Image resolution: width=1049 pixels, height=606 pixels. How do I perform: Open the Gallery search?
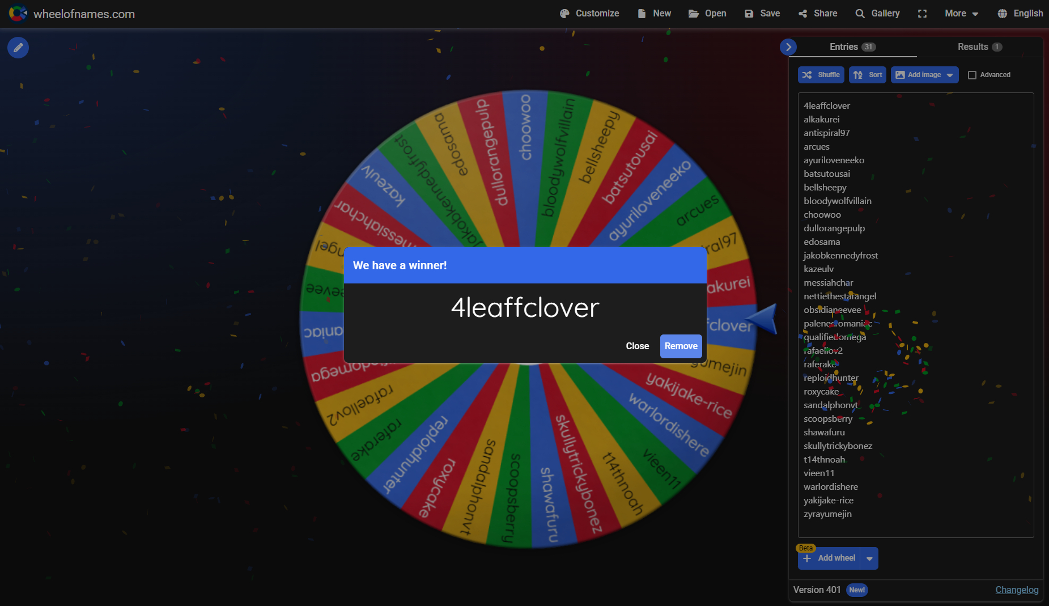877,14
